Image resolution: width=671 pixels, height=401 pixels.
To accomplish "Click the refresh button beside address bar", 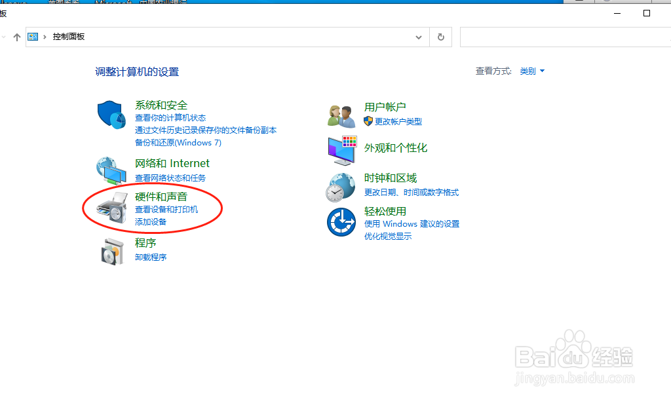I will pyautogui.click(x=441, y=37).
